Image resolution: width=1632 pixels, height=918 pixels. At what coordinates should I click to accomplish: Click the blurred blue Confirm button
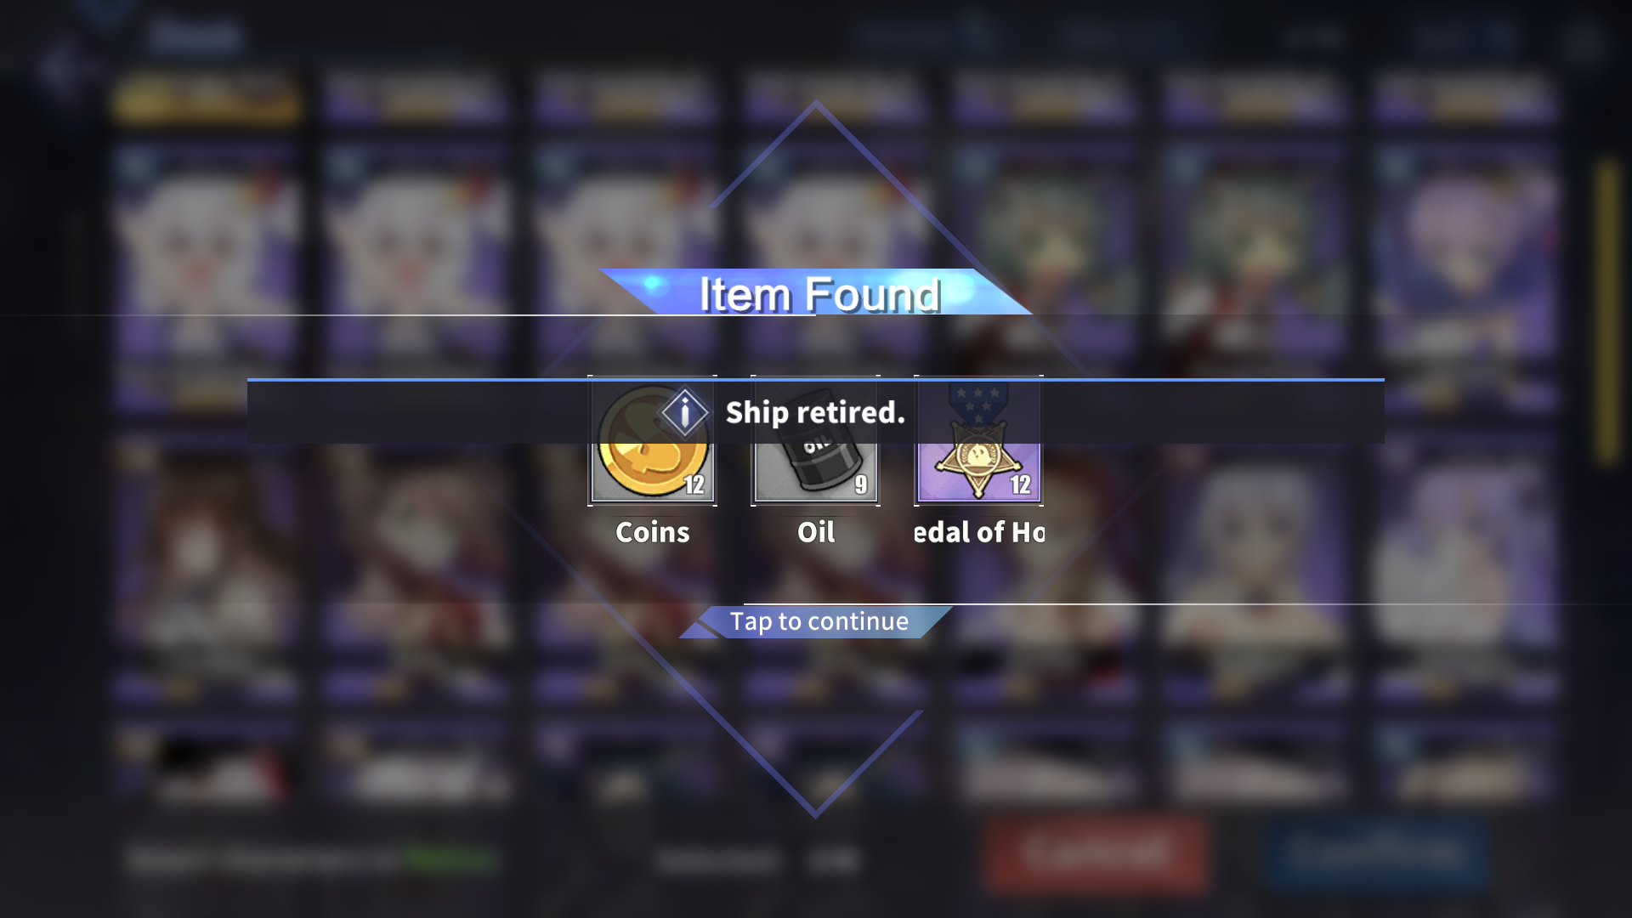click(1377, 853)
